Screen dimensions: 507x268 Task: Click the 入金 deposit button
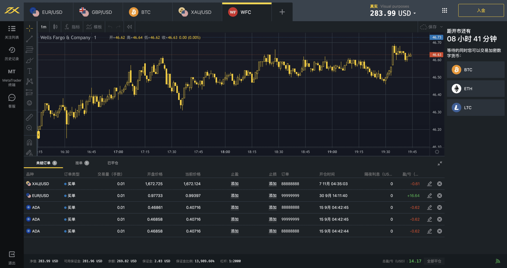pyautogui.click(x=481, y=11)
